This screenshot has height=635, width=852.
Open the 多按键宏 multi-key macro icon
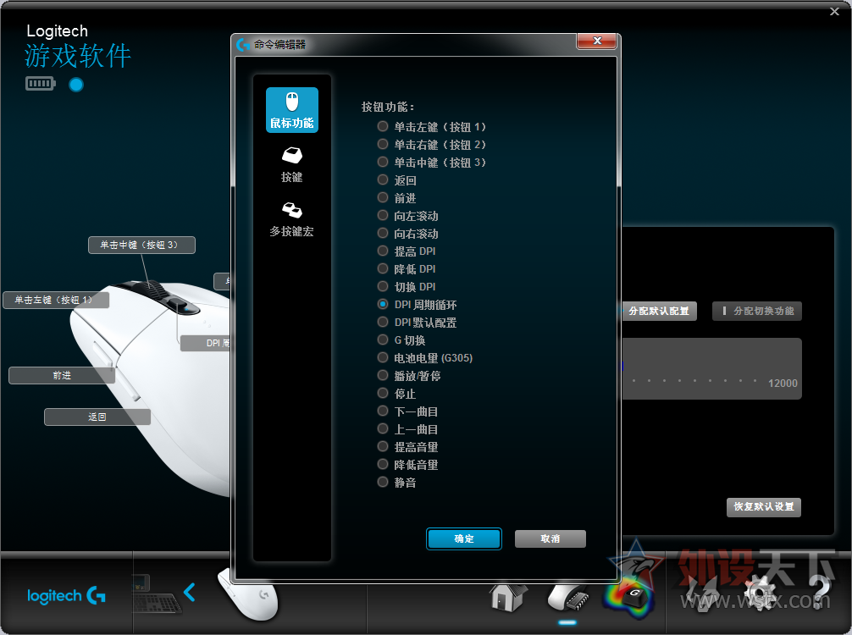pyautogui.click(x=292, y=219)
